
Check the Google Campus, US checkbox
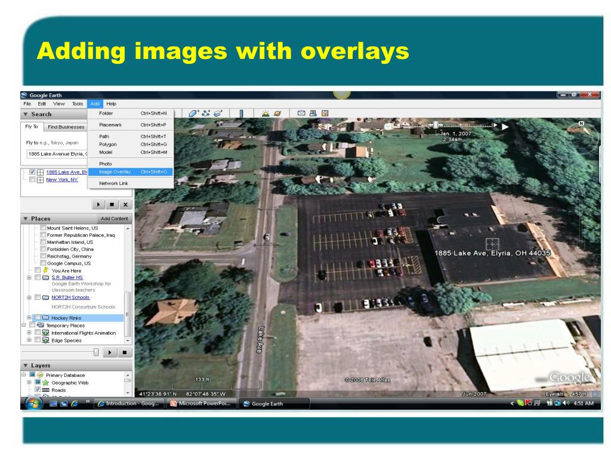pos(43,263)
